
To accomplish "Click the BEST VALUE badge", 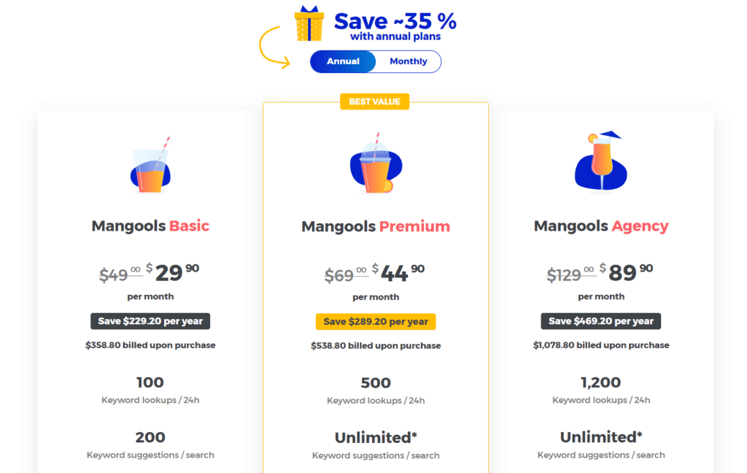I will 374,101.
